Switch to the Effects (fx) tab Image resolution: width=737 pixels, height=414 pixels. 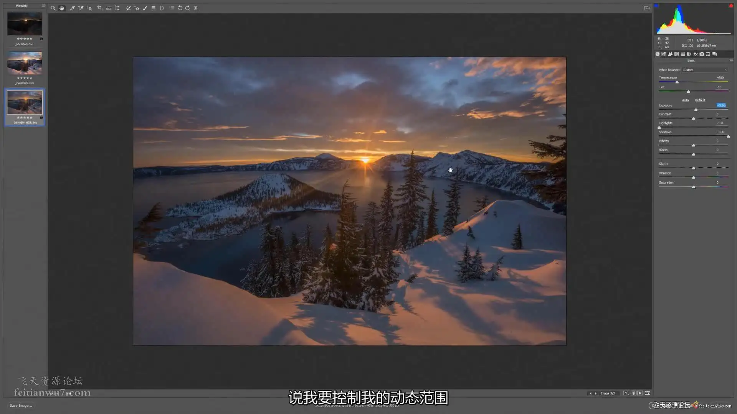[x=696, y=54]
